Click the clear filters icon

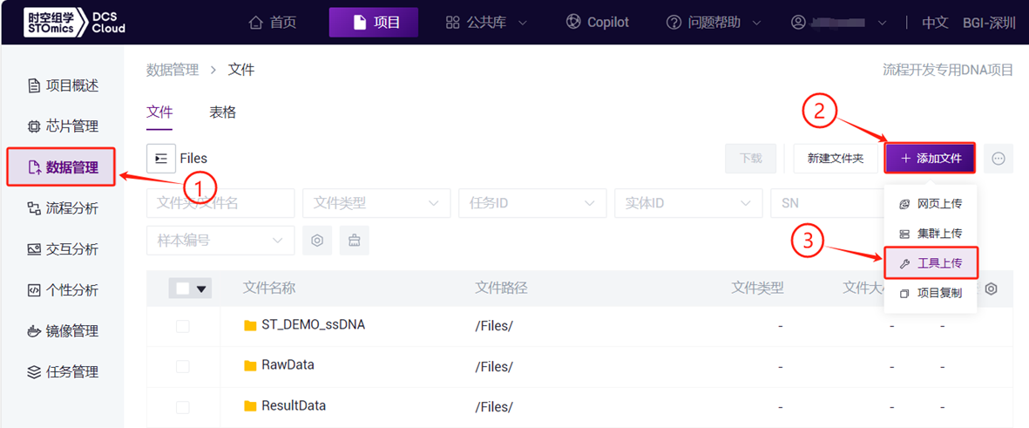pos(355,241)
